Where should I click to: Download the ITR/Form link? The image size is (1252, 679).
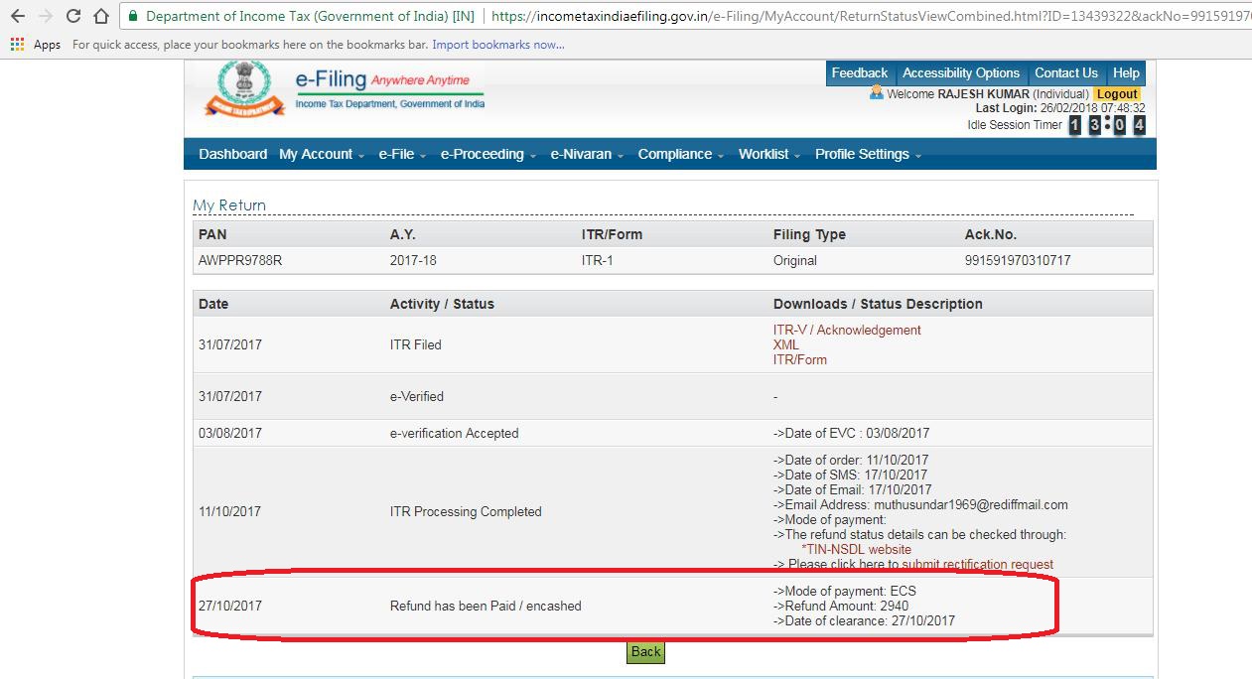pyautogui.click(x=800, y=359)
